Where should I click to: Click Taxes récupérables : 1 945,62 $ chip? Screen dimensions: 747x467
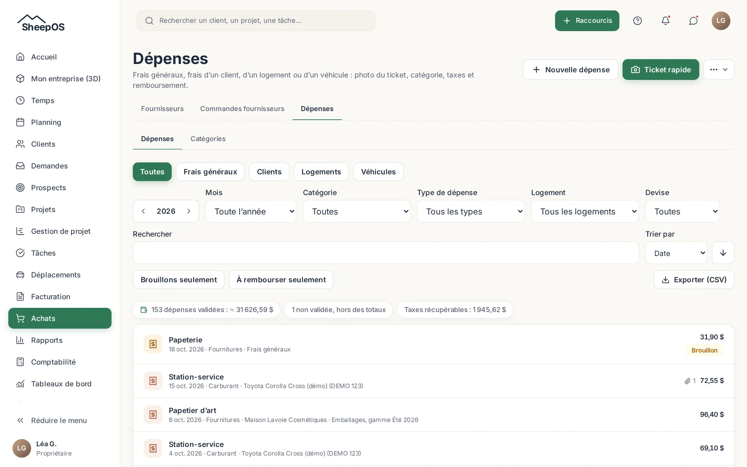[455, 310]
